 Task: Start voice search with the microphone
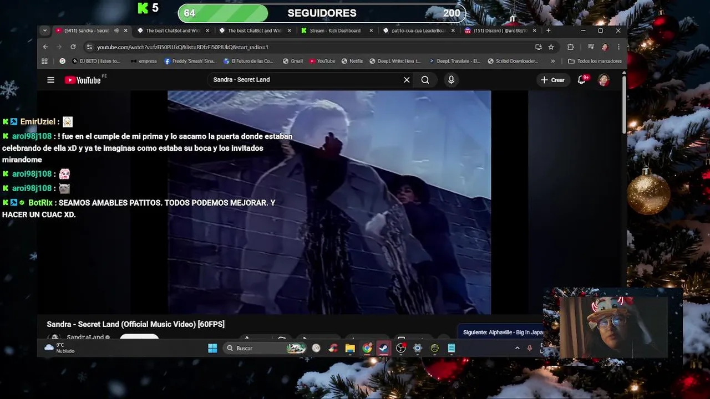(451, 80)
